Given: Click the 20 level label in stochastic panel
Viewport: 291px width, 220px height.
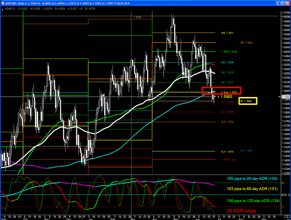Looking at the screenshot, I should (283, 207).
